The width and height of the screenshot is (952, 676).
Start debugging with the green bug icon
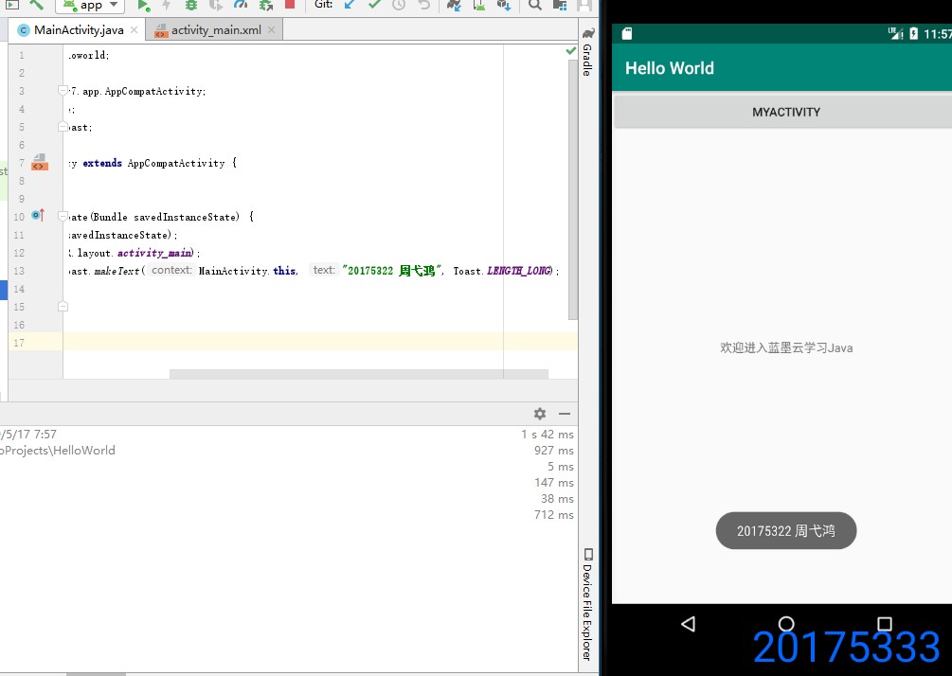[x=191, y=6]
